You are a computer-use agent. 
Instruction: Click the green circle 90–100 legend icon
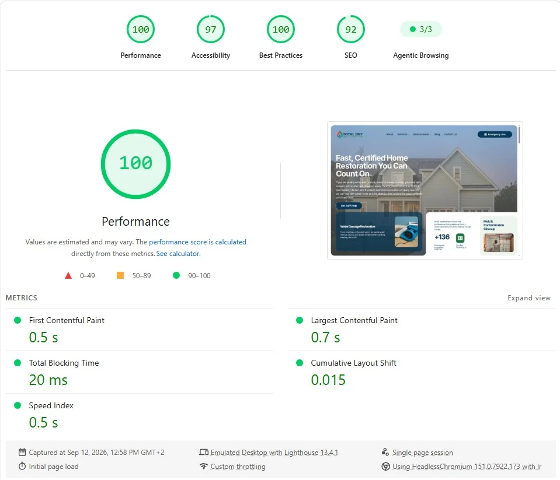[x=176, y=275]
